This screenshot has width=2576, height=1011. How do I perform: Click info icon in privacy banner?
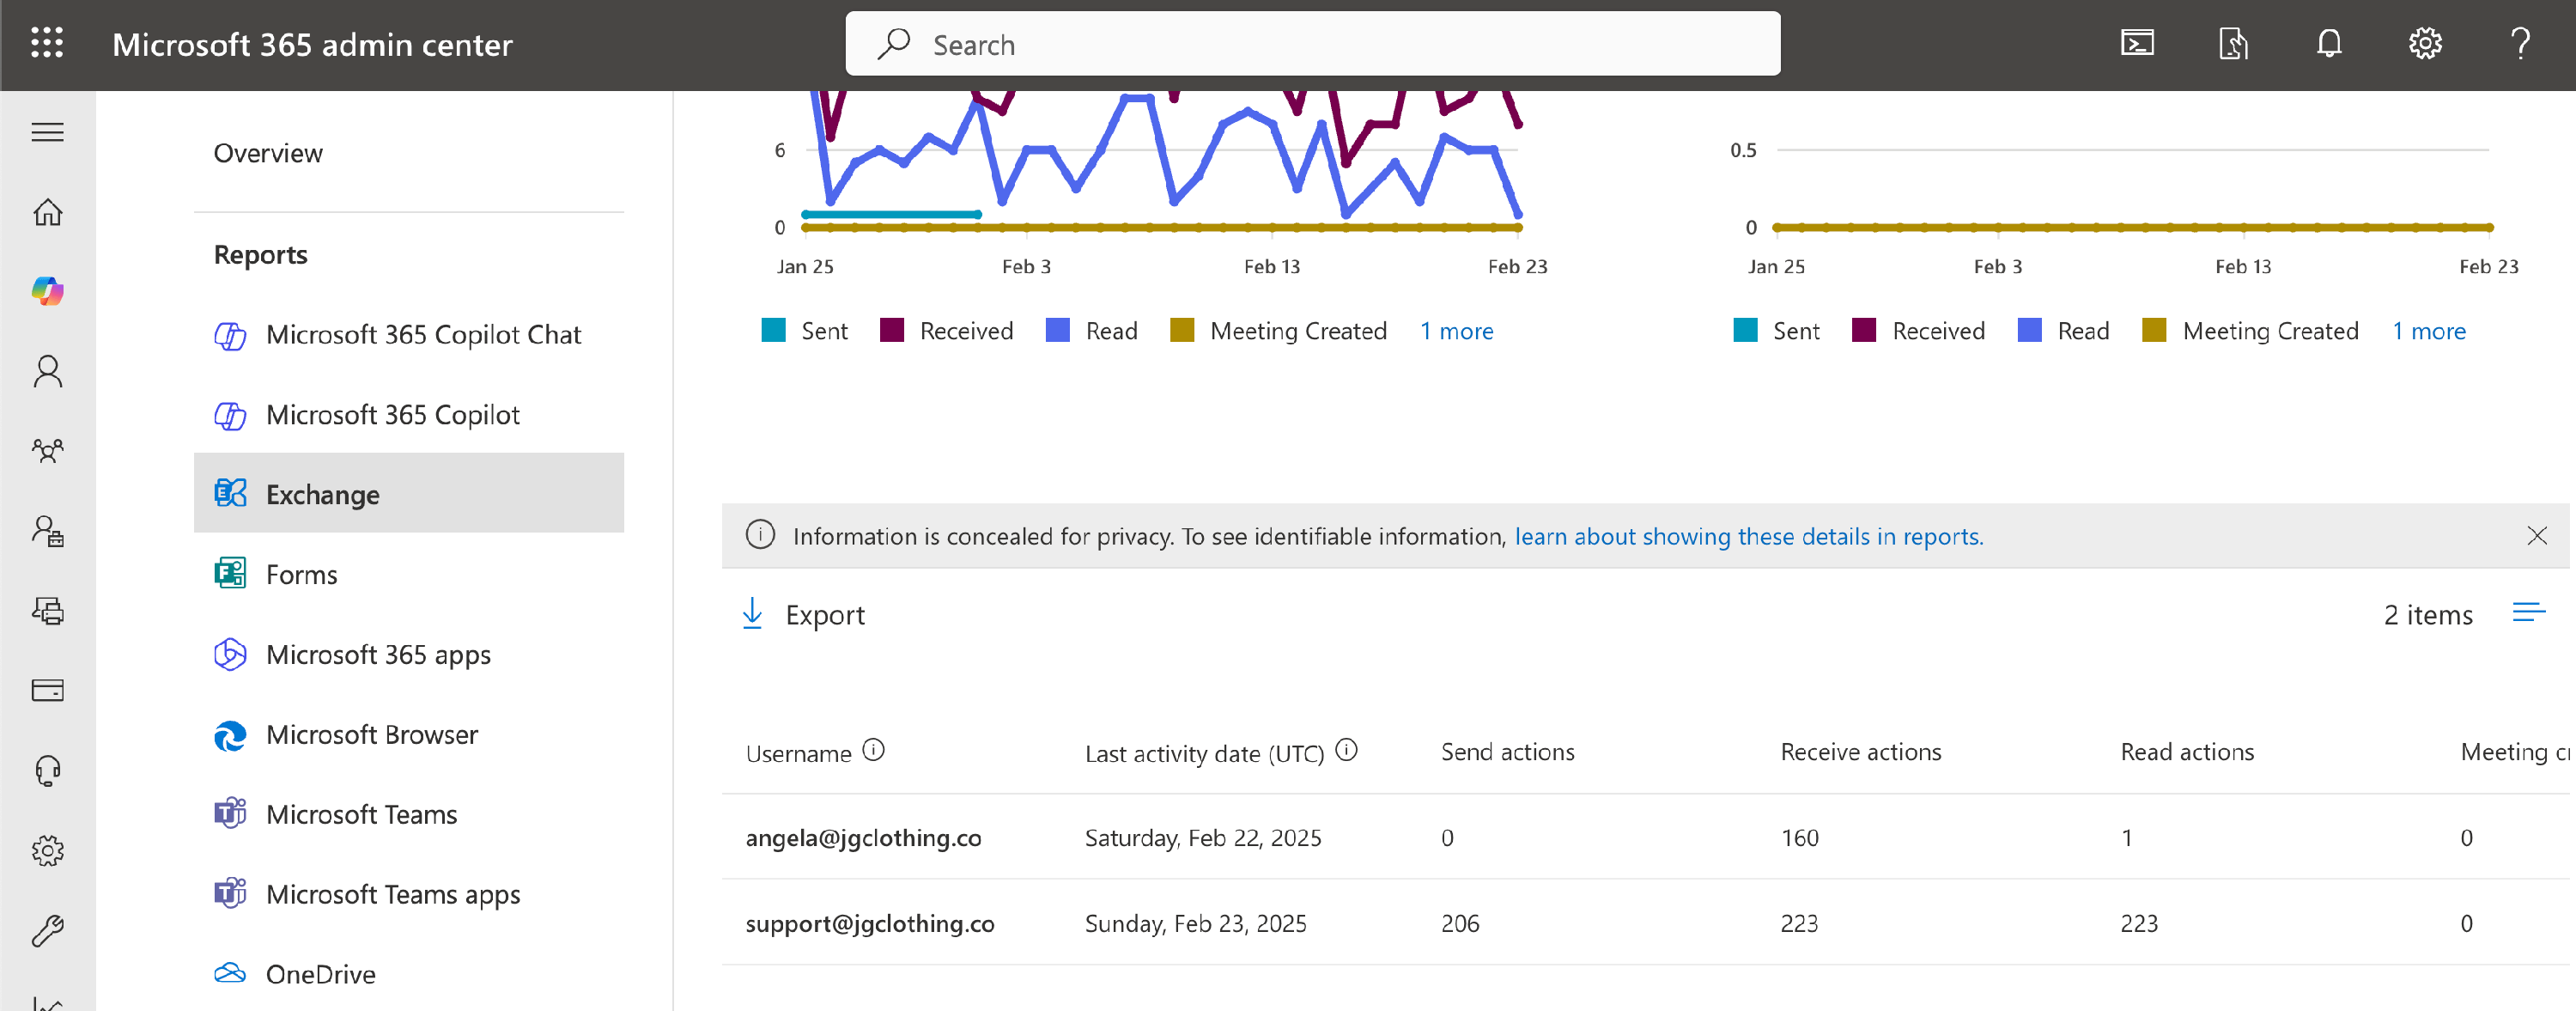[x=760, y=535]
